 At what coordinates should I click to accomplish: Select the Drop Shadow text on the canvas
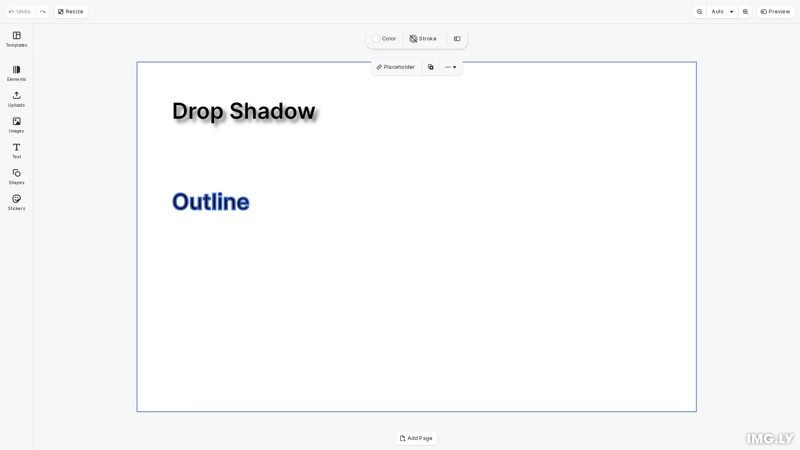244,111
